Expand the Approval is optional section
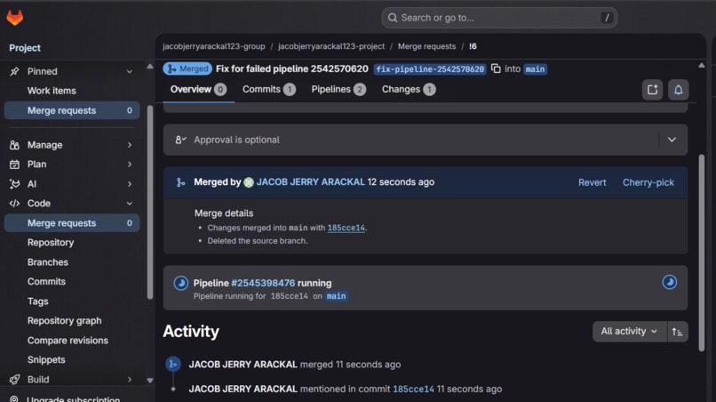 (672, 140)
